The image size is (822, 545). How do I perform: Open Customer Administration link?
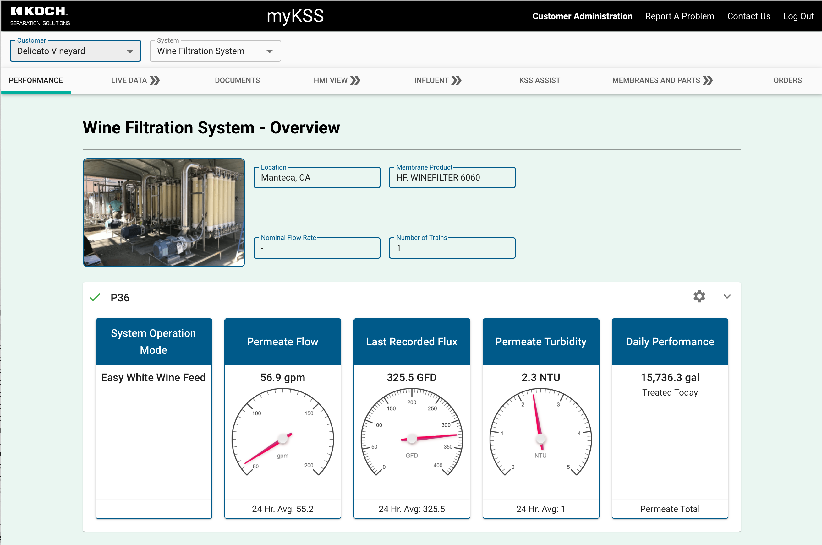point(582,16)
